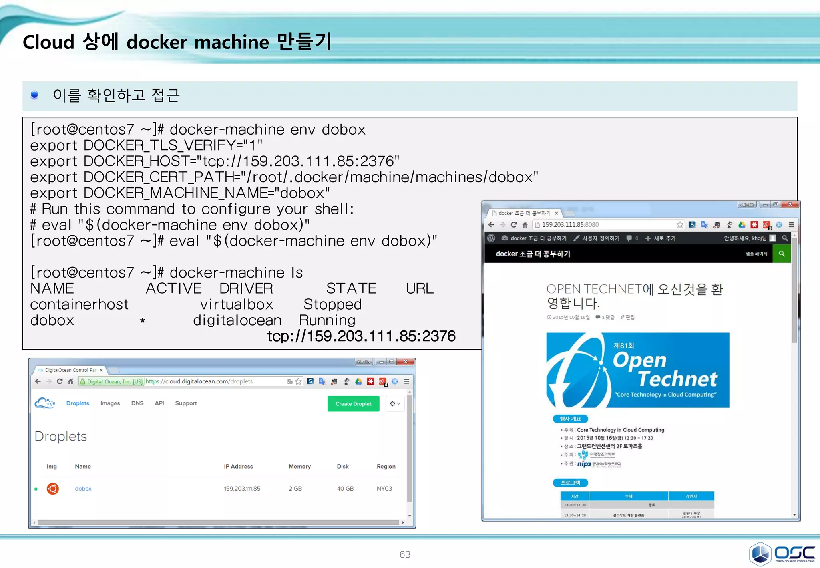Click Todoist extension in WordPress window
Viewport: 820px width, 568px height.
click(767, 225)
